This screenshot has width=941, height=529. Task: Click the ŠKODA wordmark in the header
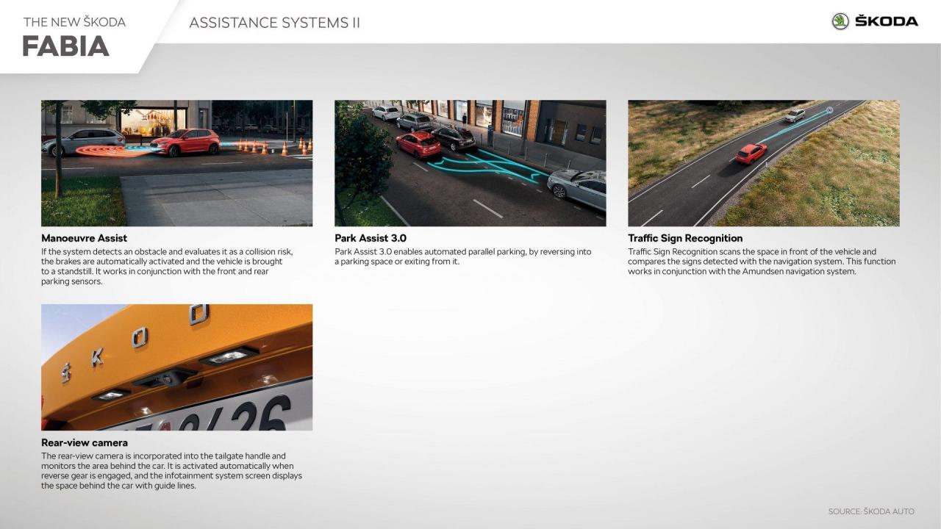pyautogui.click(x=886, y=21)
